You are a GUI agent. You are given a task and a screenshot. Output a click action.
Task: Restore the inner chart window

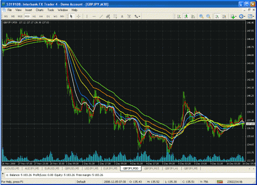249,10
